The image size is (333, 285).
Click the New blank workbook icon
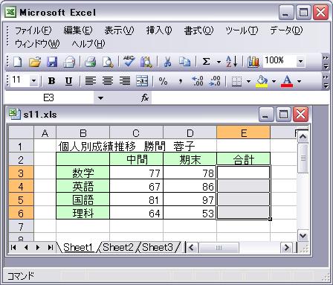coord(17,62)
